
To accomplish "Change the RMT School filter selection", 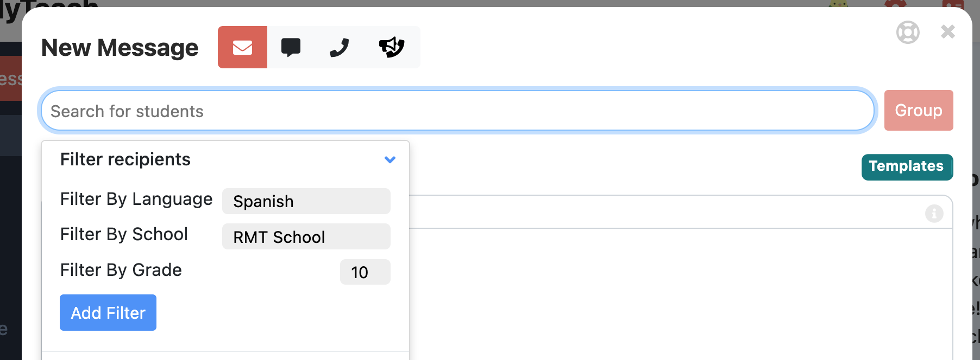I will (306, 236).
